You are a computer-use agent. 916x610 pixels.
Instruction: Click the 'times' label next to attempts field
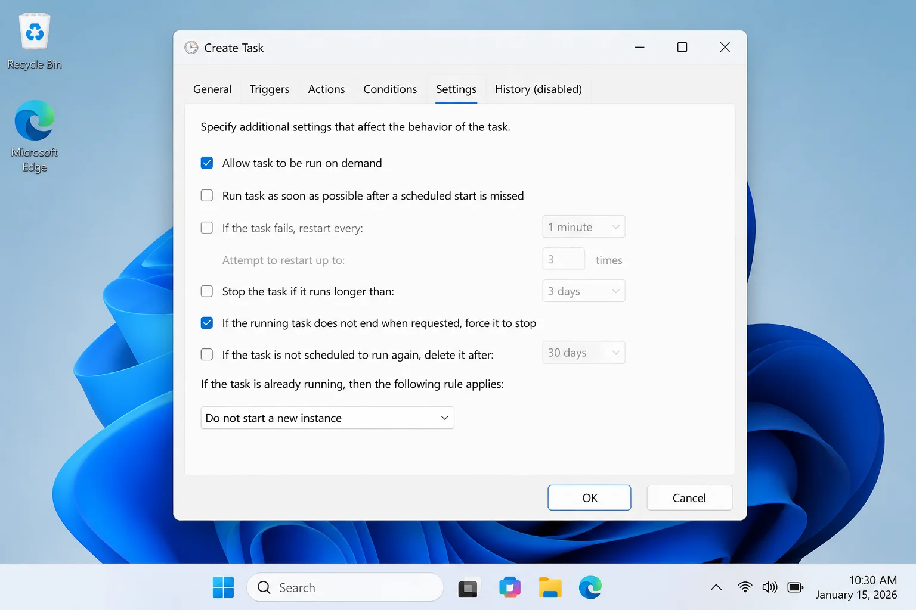(609, 260)
